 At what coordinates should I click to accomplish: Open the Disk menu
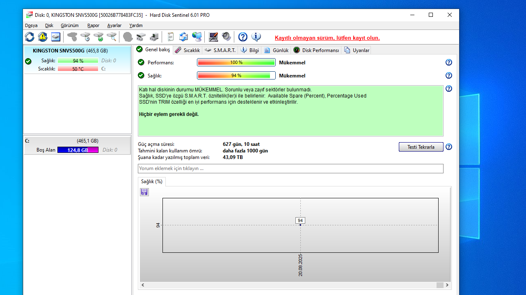click(49, 25)
